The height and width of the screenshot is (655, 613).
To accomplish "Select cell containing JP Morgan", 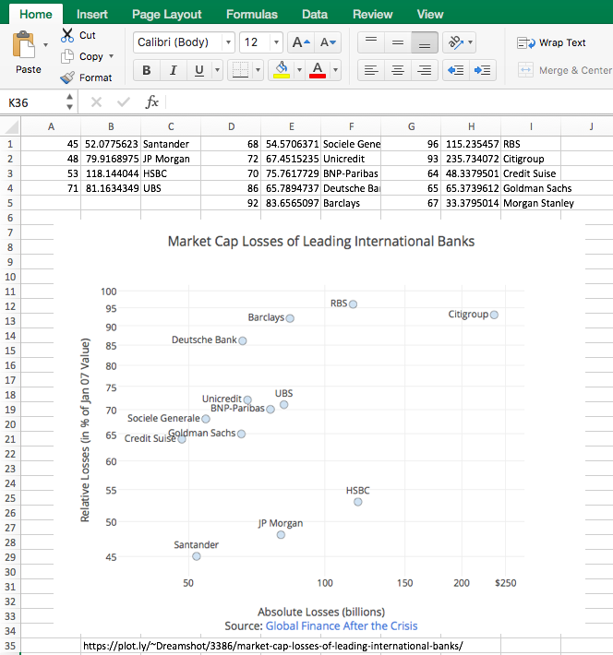I will pos(171,159).
